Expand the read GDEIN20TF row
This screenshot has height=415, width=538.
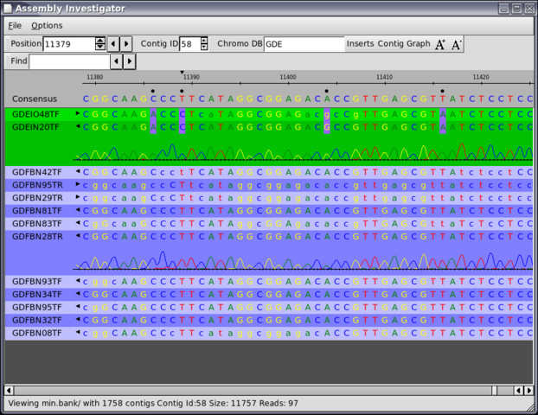pyautogui.click(x=79, y=127)
